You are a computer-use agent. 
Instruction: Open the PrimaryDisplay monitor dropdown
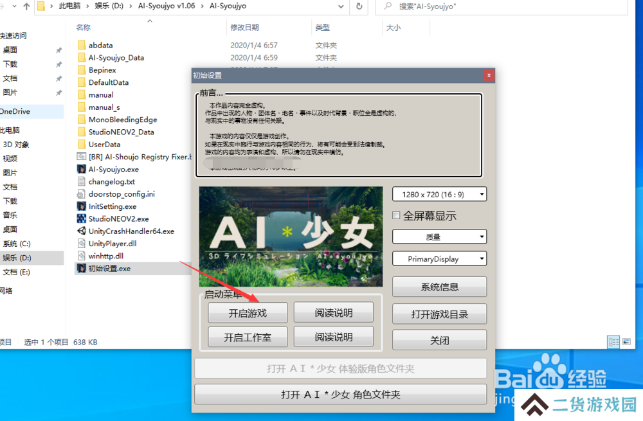point(439,258)
